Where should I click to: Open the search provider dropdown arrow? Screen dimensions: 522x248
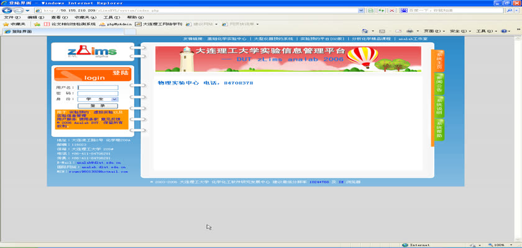(x=516, y=11)
